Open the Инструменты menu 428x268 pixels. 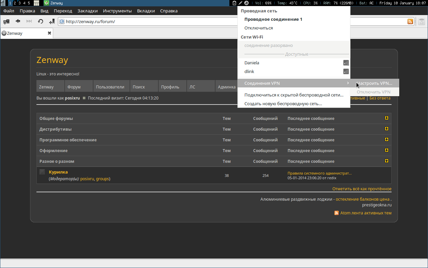[x=117, y=11]
